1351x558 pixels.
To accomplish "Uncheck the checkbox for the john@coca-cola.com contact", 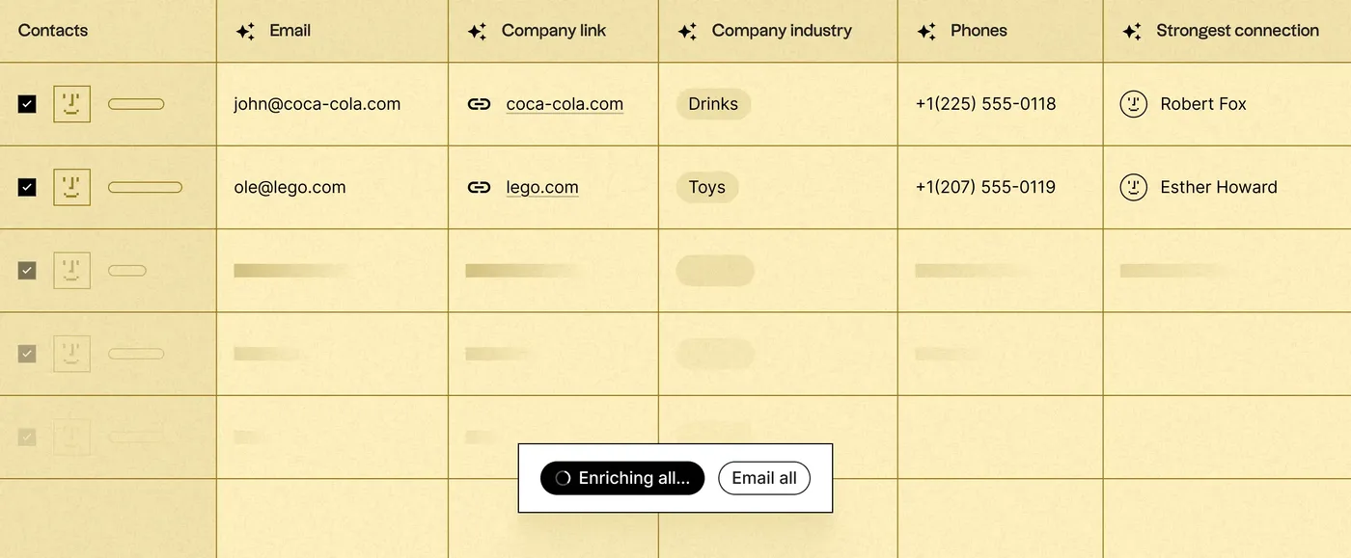I will (x=27, y=104).
